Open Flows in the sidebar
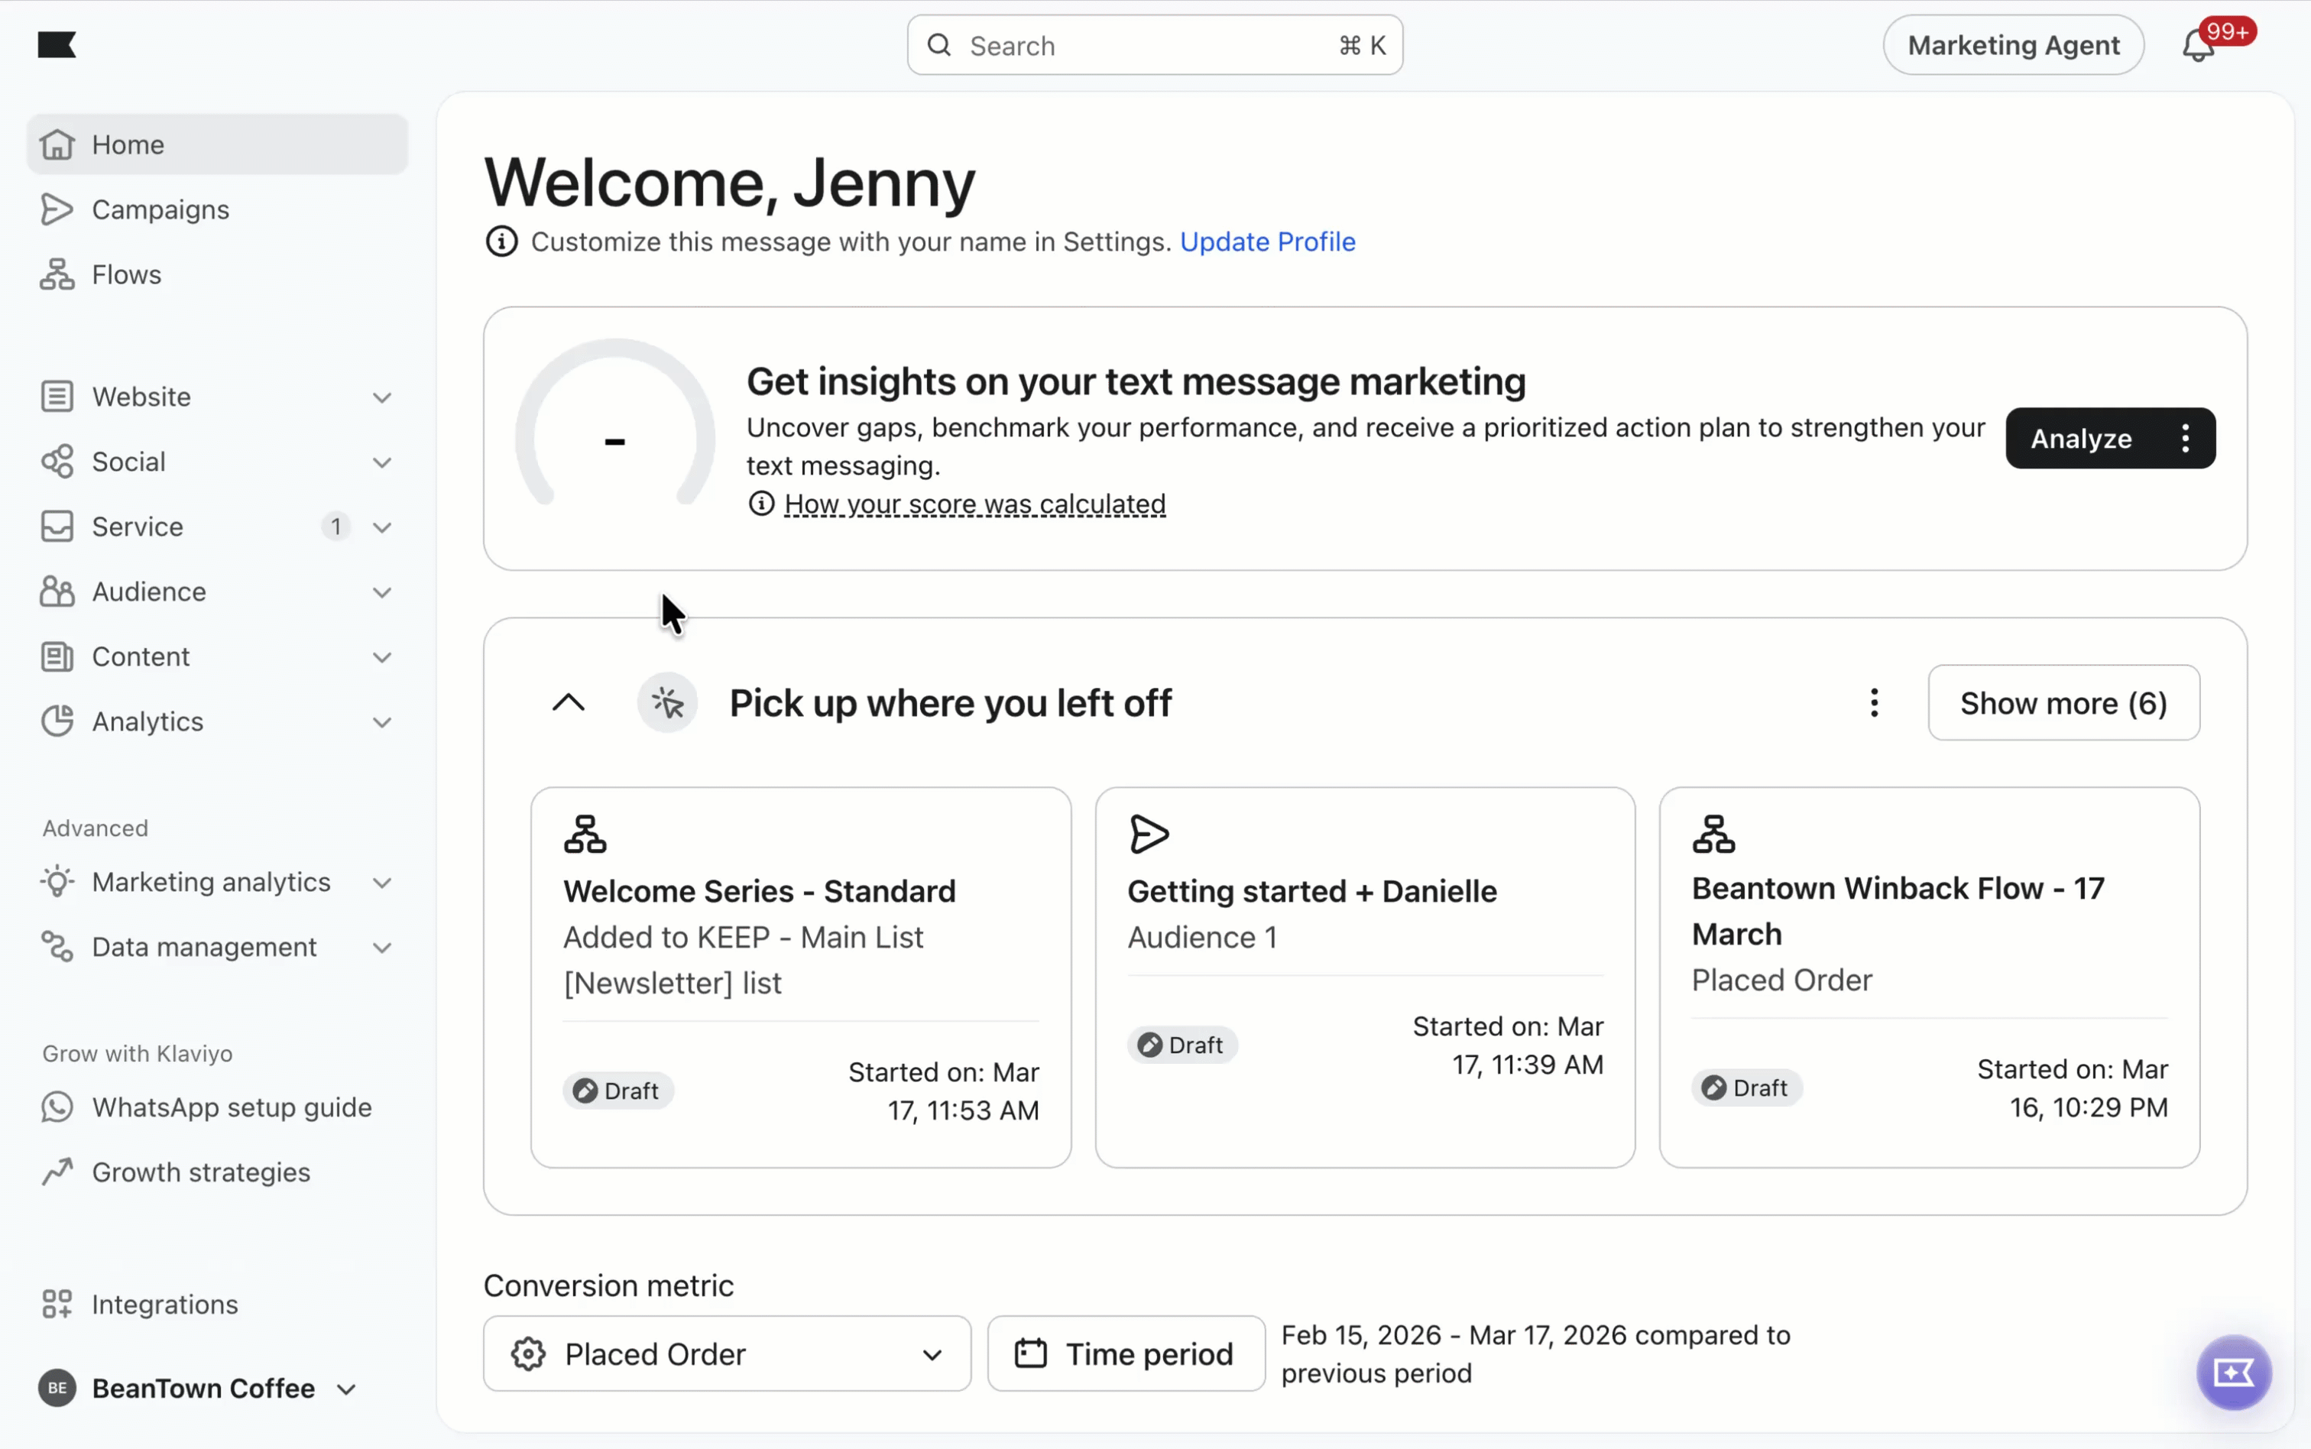Image resolution: width=2311 pixels, height=1449 pixels. pyautogui.click(x=218, y=274)
